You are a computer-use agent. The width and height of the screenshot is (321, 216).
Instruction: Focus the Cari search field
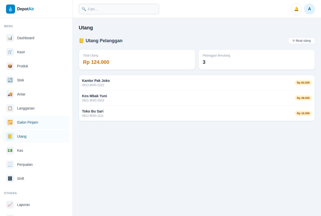point(119,9)
